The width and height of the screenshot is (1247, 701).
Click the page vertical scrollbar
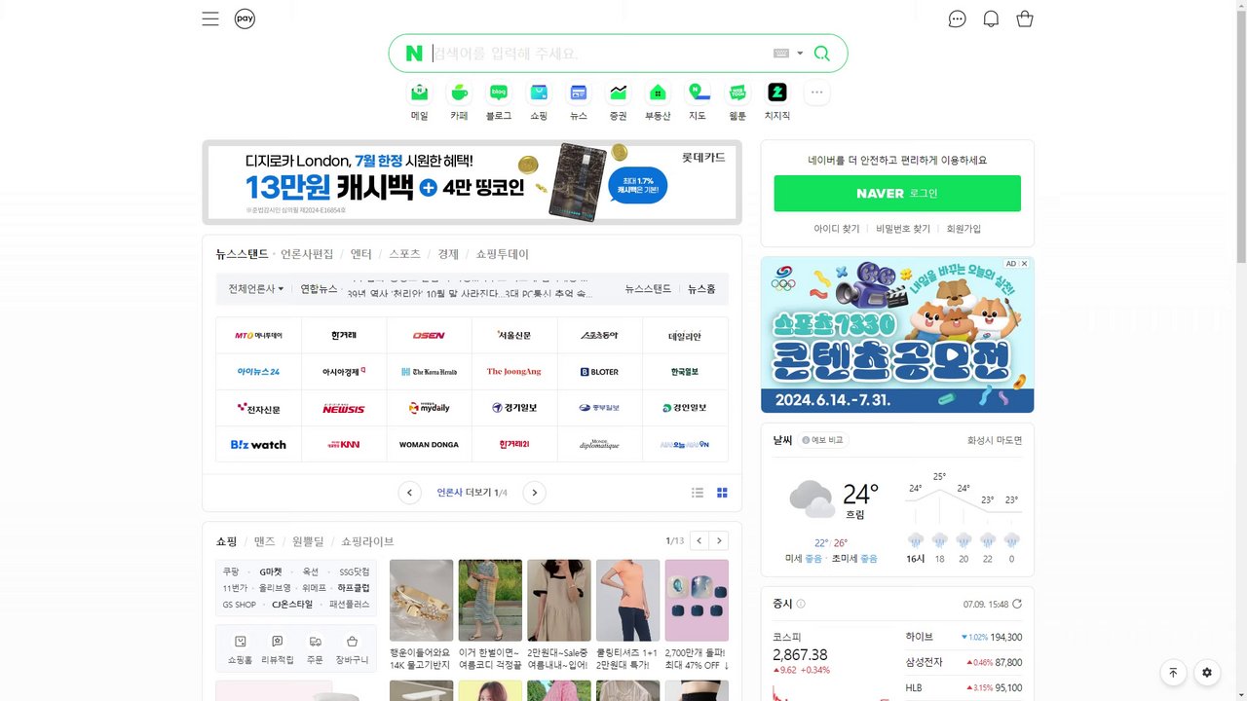[x=1240, y=136]
